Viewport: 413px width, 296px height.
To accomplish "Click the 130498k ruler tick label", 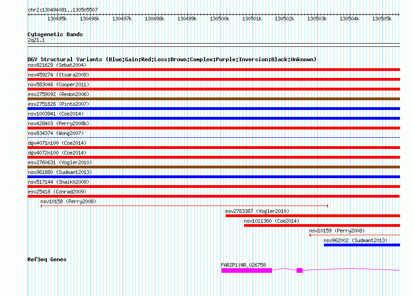I will 155,19.
